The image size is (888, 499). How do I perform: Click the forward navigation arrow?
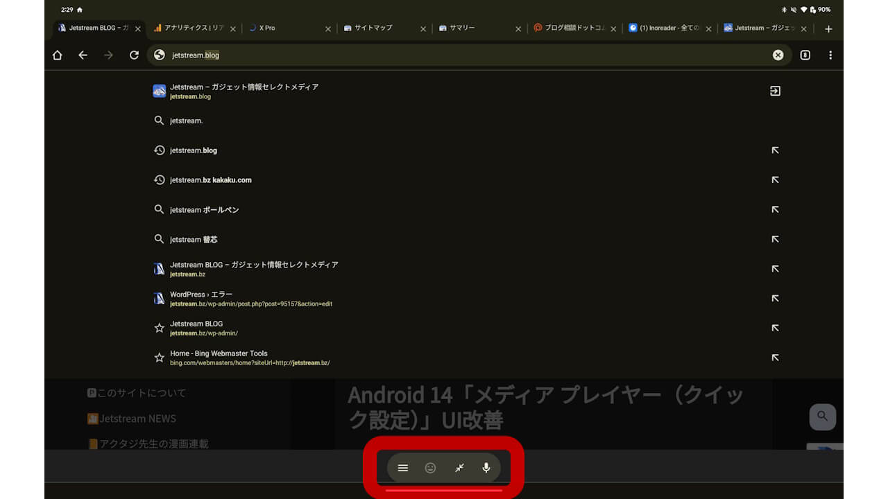pos(108,55)
